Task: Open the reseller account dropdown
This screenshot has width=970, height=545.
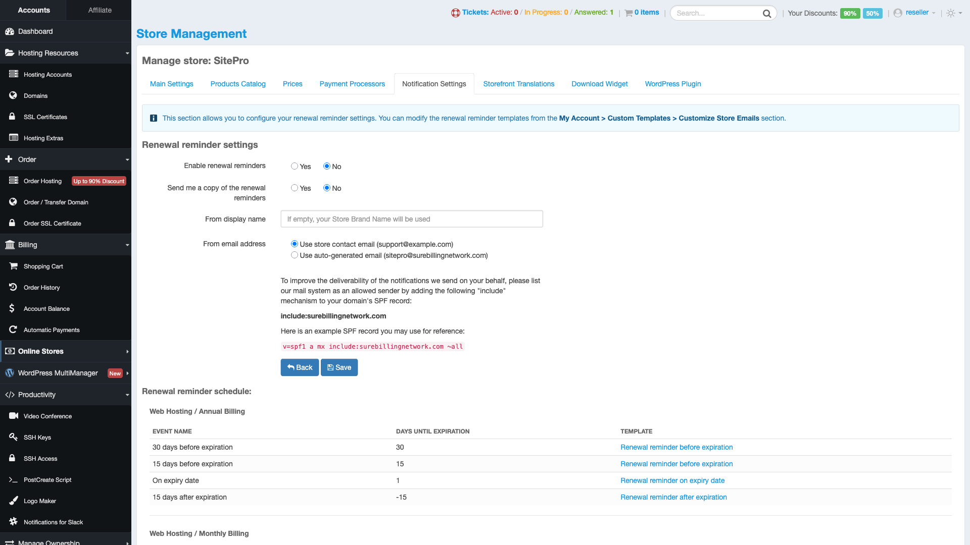Action: click(917, 13)
